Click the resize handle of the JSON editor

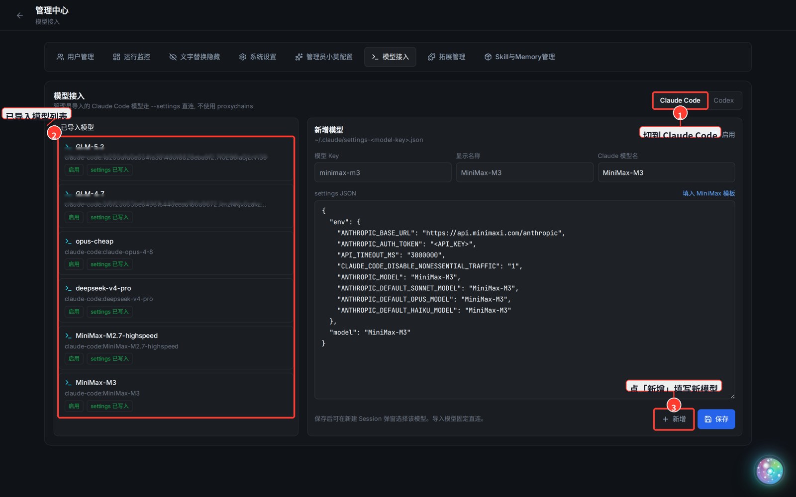[732, 396]
